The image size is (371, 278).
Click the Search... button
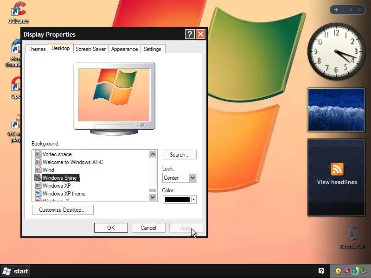coord(179,155)
